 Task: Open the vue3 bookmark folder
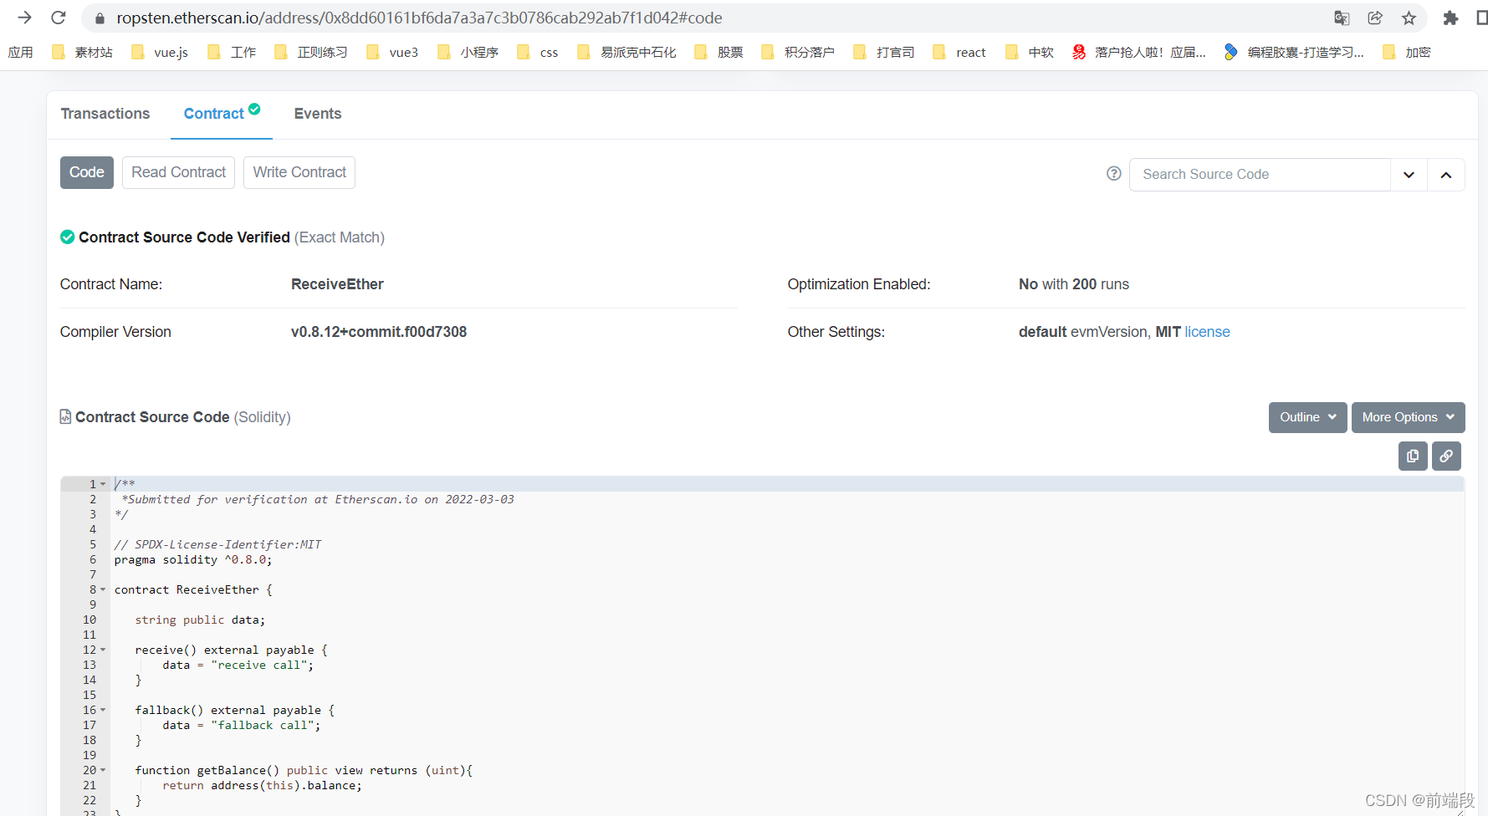[x=391, y=52]
